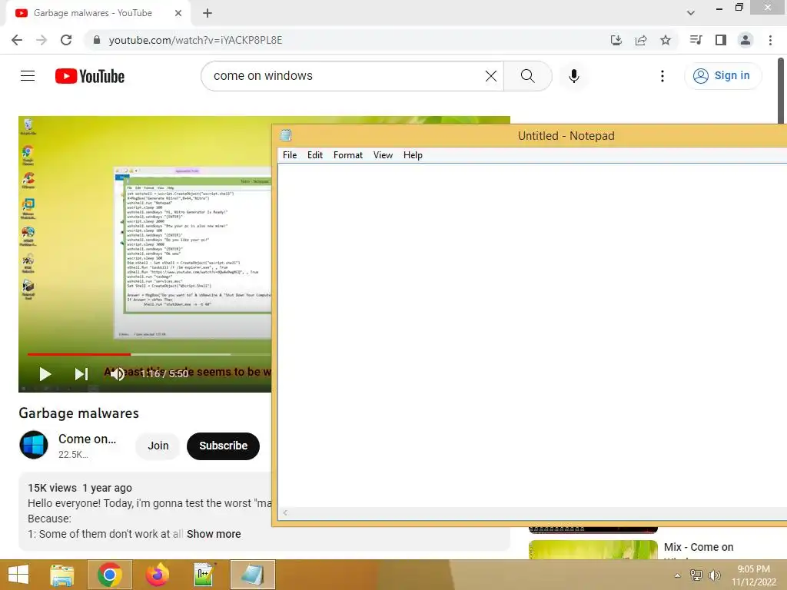Go back in Chrome browser

tap(17, 40)
